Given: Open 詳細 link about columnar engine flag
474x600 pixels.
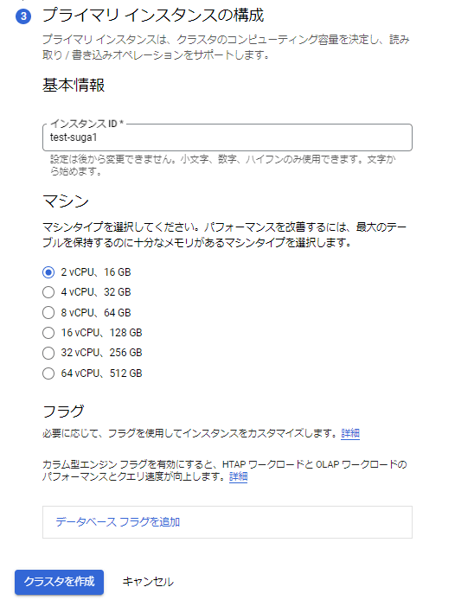Looking at the screenshot, I should click(x=238, y=476).
